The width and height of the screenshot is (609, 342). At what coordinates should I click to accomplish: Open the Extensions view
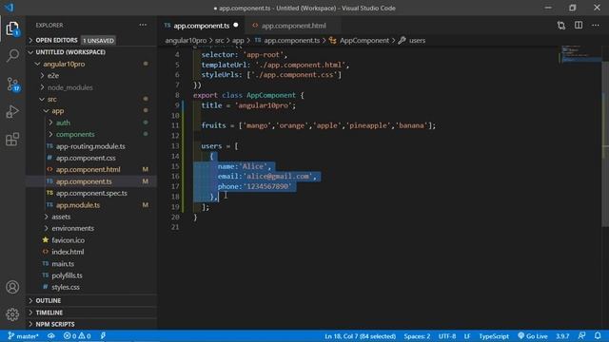coord(12,140)
